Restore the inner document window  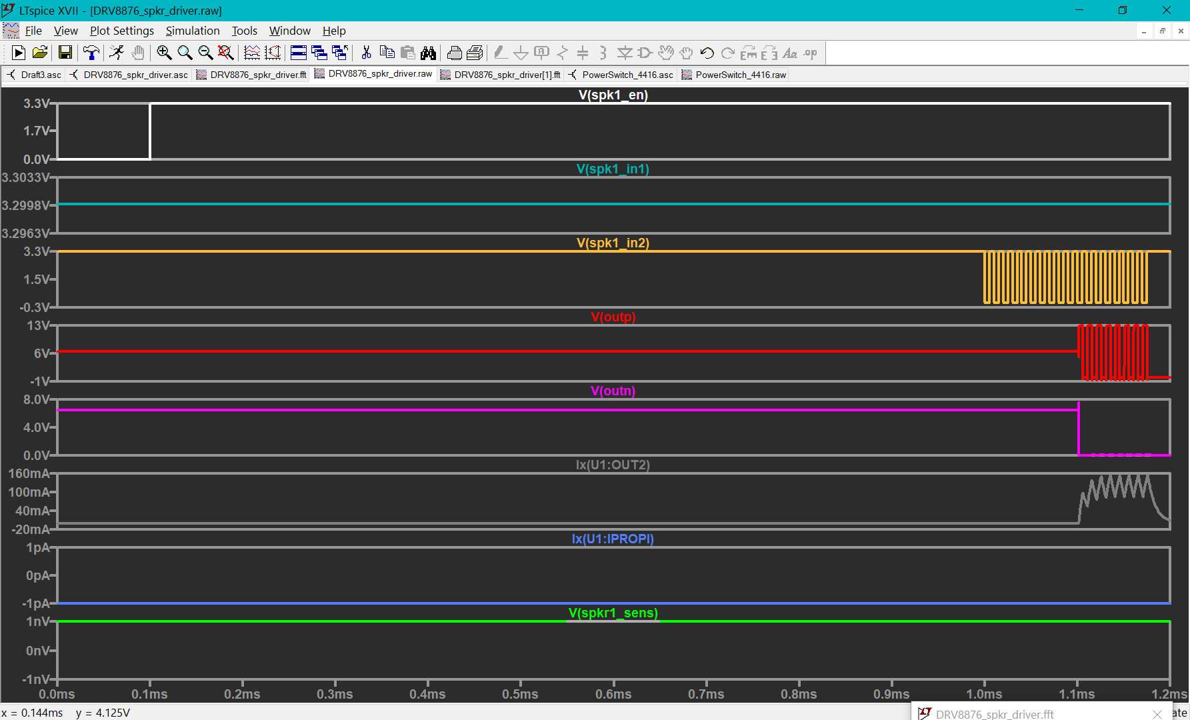[1162, 31]
